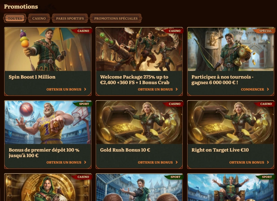Viewport: 277px width, 201px height.
Task: Get the Welcome Package 275% bonus
Action: coord(155,90)
